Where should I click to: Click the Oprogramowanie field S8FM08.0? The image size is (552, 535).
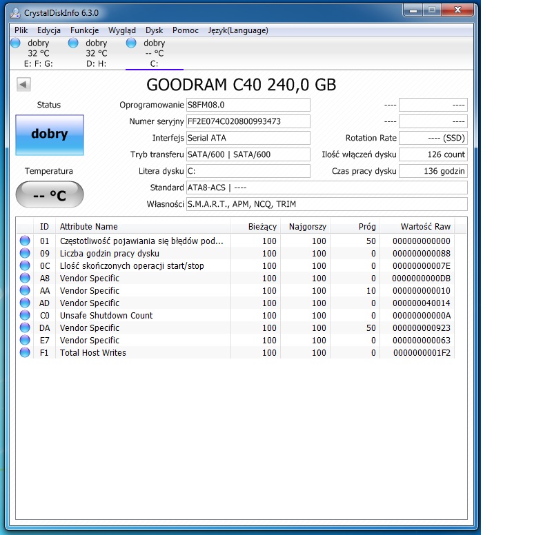click(248, 105)
